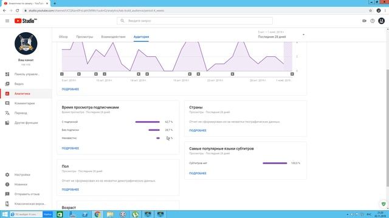Open the hamburger menu beside Studio logo
This screenshot has width=389, height=218.
pos(7,21)
